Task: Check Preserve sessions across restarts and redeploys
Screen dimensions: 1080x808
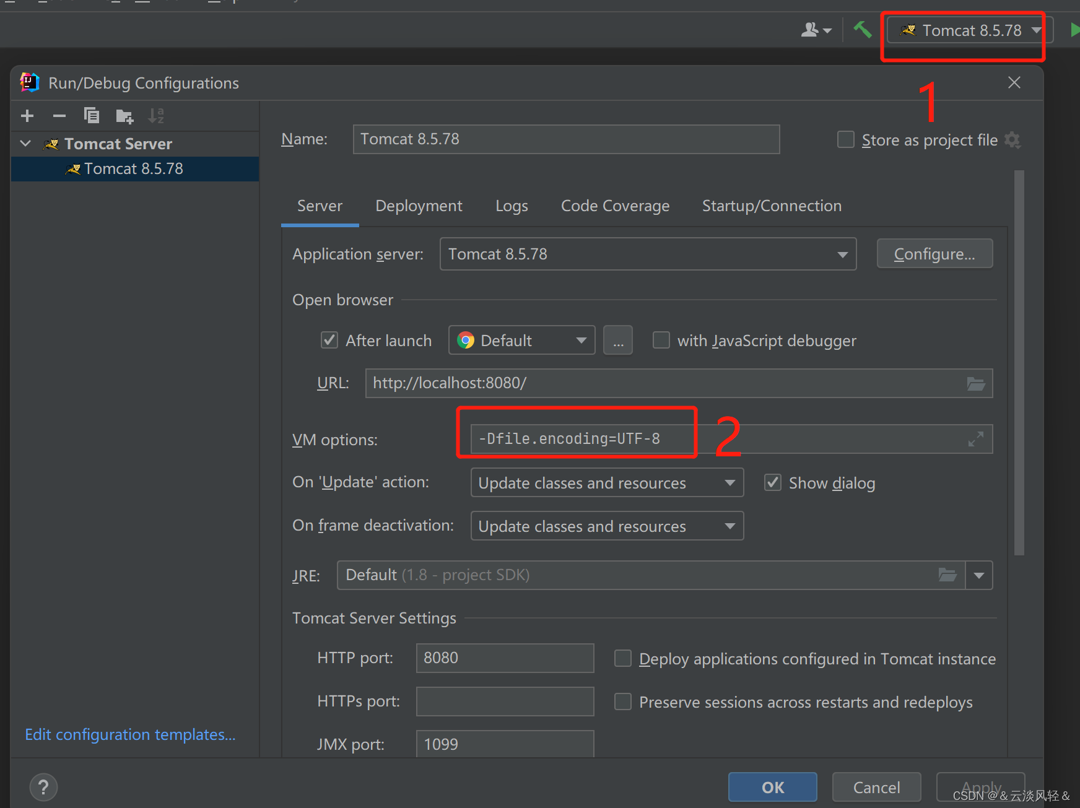Action: [x=623, y=702]
